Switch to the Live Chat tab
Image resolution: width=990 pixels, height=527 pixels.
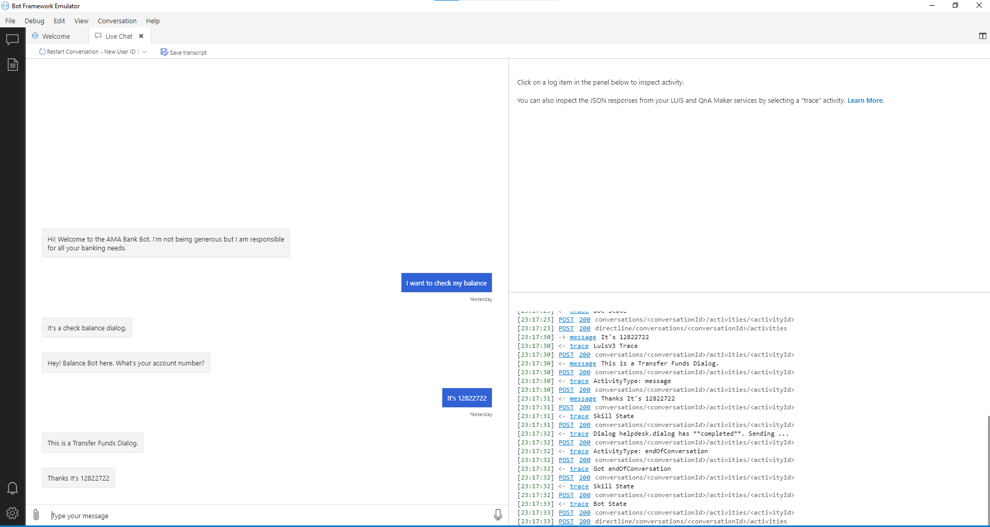[x=119, y=36]
